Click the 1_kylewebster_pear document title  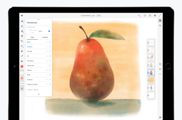point(88,15)
